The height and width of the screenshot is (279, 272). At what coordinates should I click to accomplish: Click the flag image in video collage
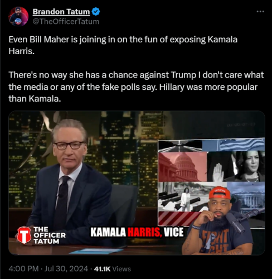pyautogui.click(x=234, y=145)
